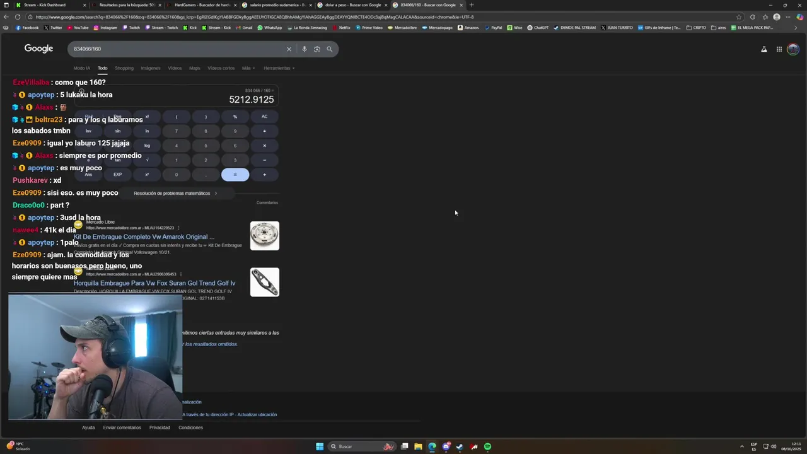Click the Windows taskbar Buscar search box
The image size is (807, 454).
[363, 446]
